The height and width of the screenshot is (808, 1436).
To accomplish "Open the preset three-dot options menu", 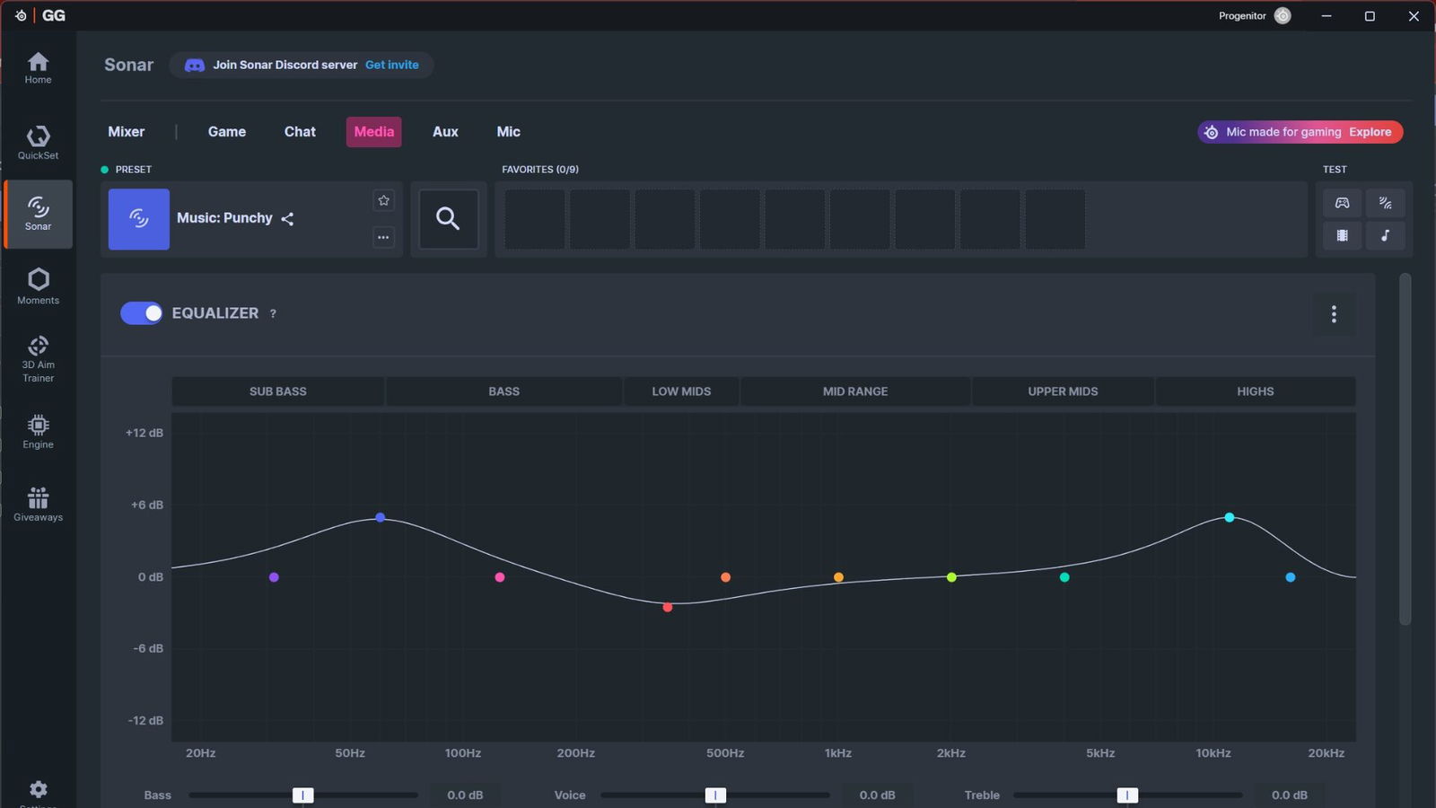I will coord(383,237).
